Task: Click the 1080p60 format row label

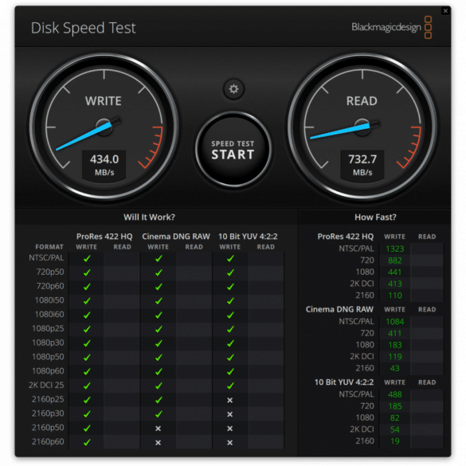Action: tap(48, 371)
